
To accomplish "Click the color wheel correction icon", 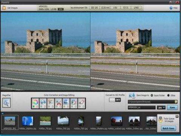I will [35, 103].
